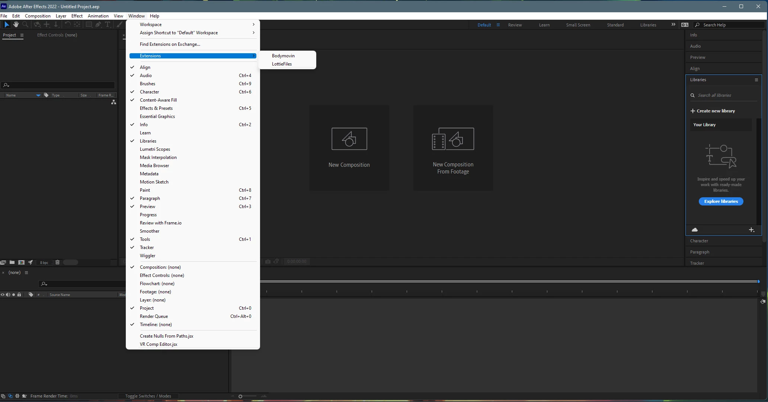Toggle off the Tracker panel entry

click(147, 248)
